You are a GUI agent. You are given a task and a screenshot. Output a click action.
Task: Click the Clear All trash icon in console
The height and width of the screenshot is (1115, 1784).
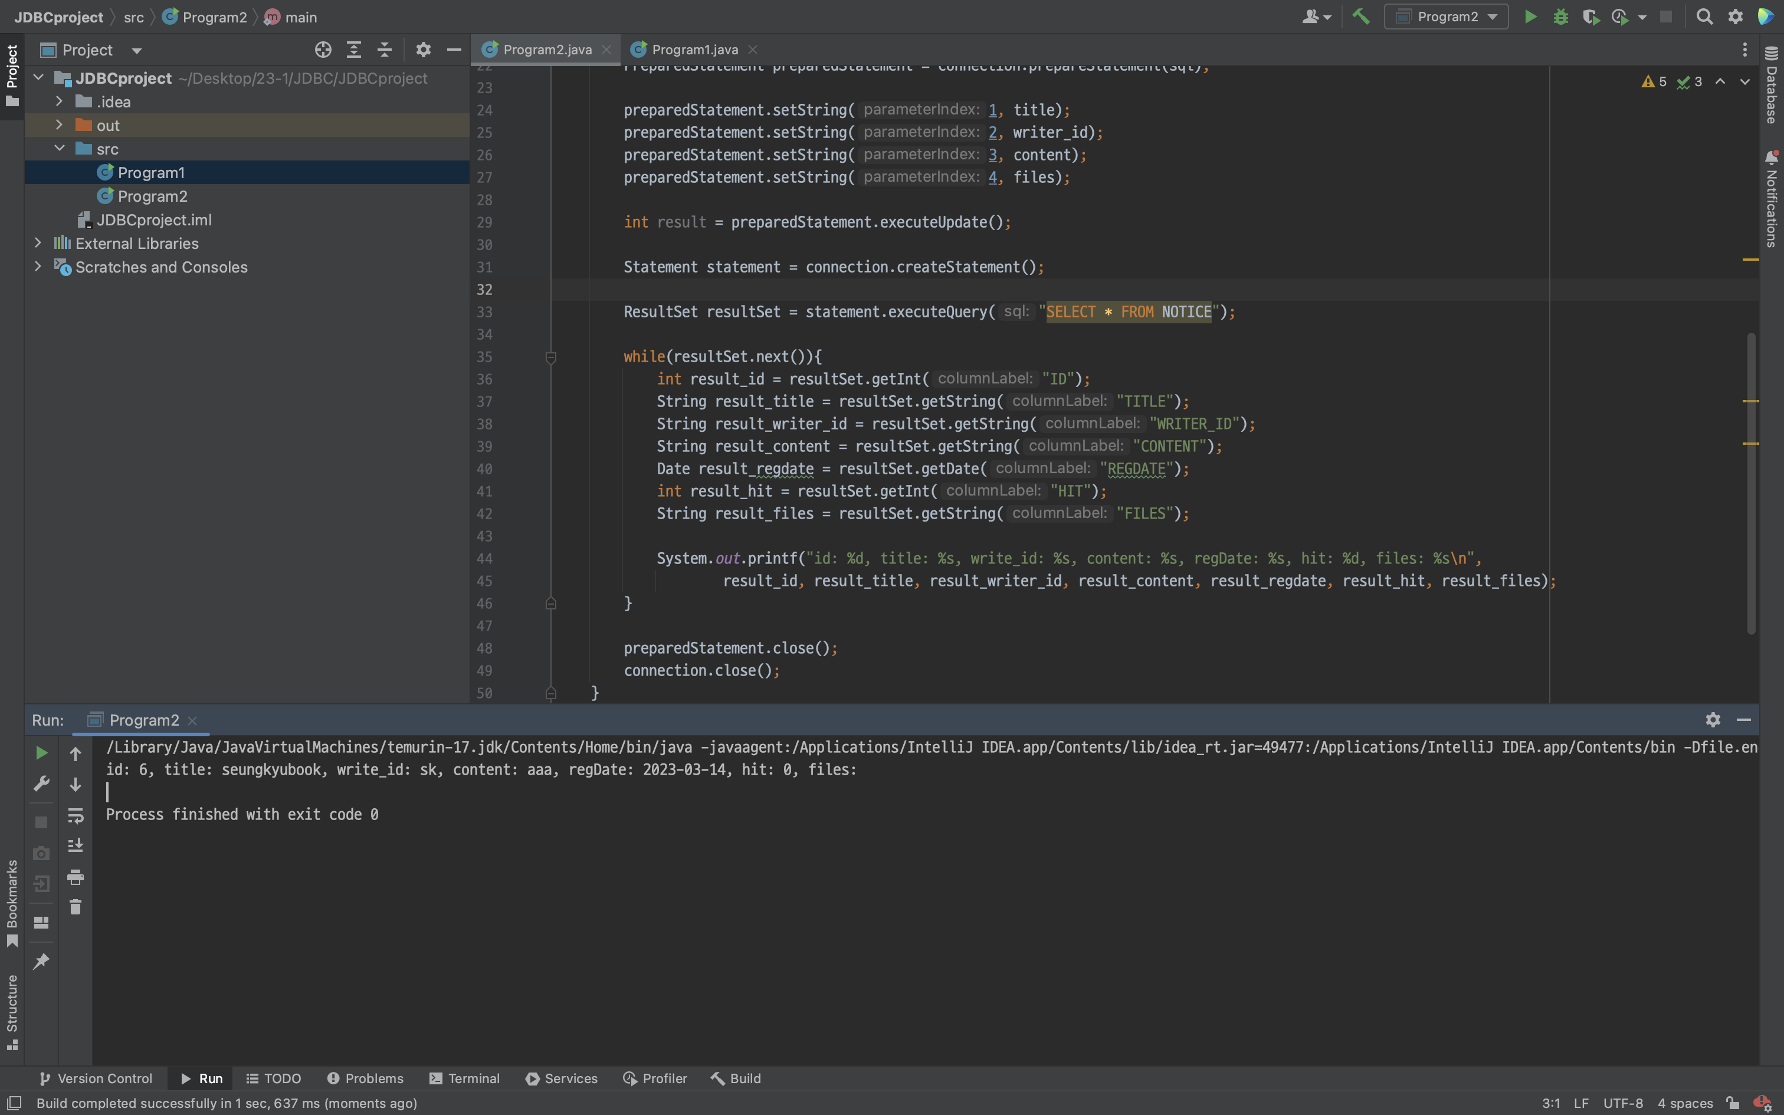click(x=75, y=907)
